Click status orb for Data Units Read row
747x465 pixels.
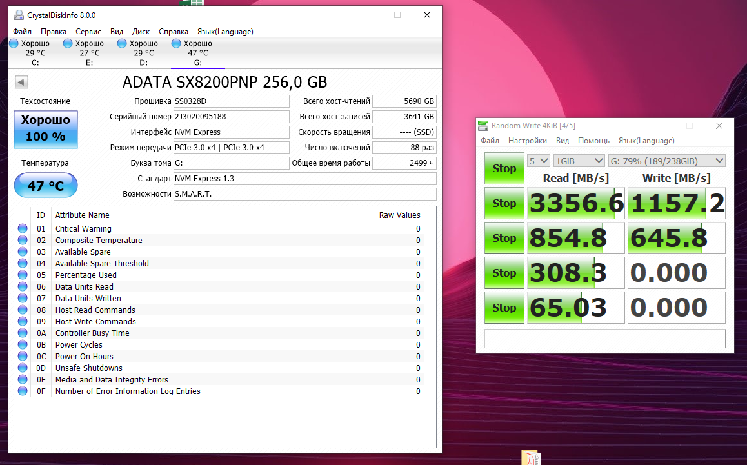23,286
